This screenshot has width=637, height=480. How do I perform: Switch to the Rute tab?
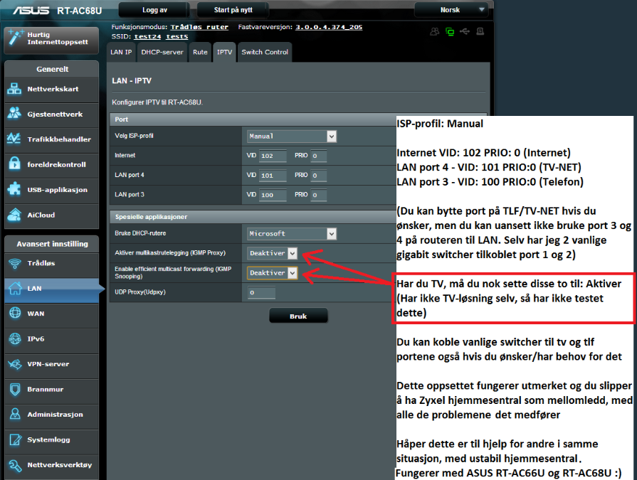(x=200, y=53)
